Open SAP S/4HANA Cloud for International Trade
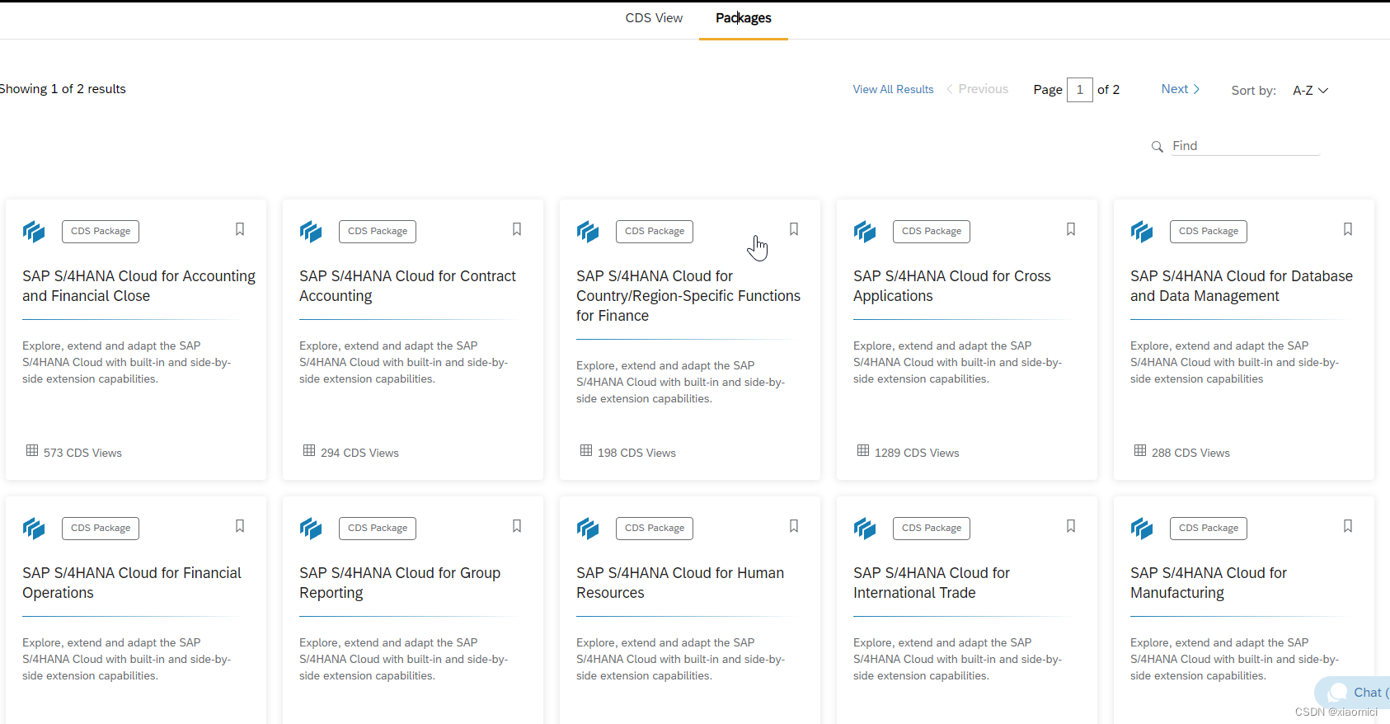Image resolution: width=1390 pixels, height=724 pixels. tap(932, 583)
